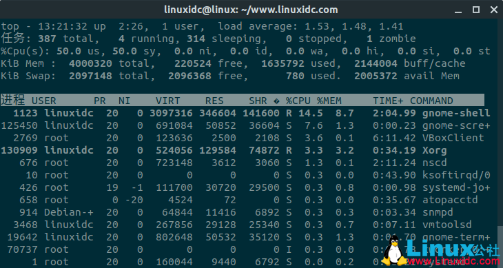Click the Tux penguin logo
This screenshot has width=503, height=268.
[393, 250]
